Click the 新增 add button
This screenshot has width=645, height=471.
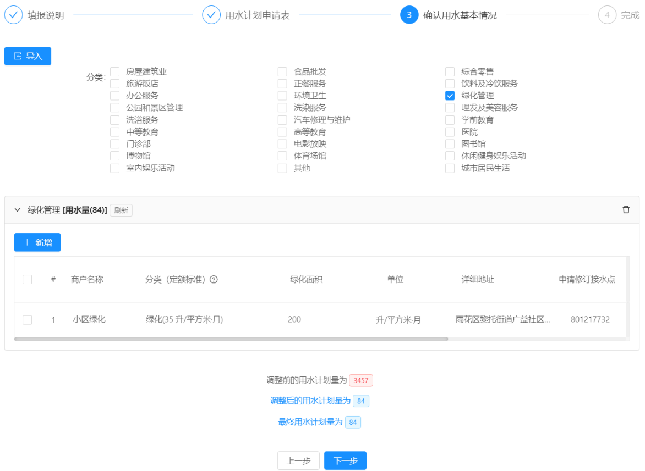point(37,242)
